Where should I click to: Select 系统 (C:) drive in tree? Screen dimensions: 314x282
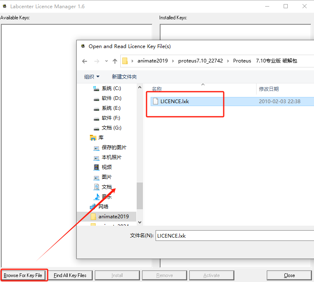coord(111,88)
